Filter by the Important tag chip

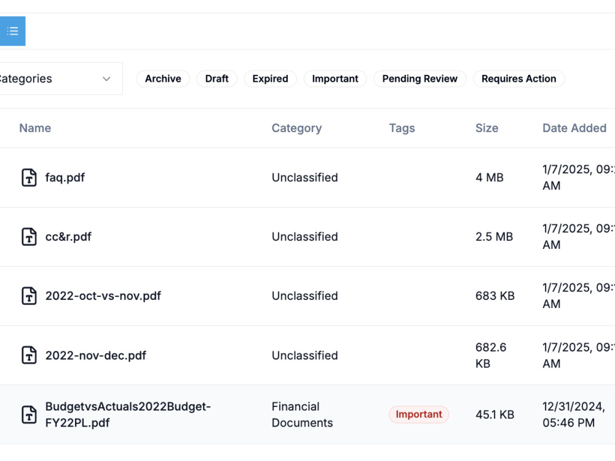point(335,79)
